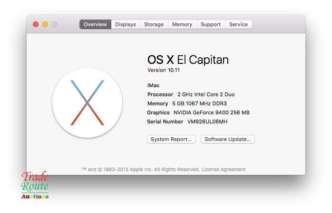Open the License Agreement link
332x213 pixels.
(224, 169)
